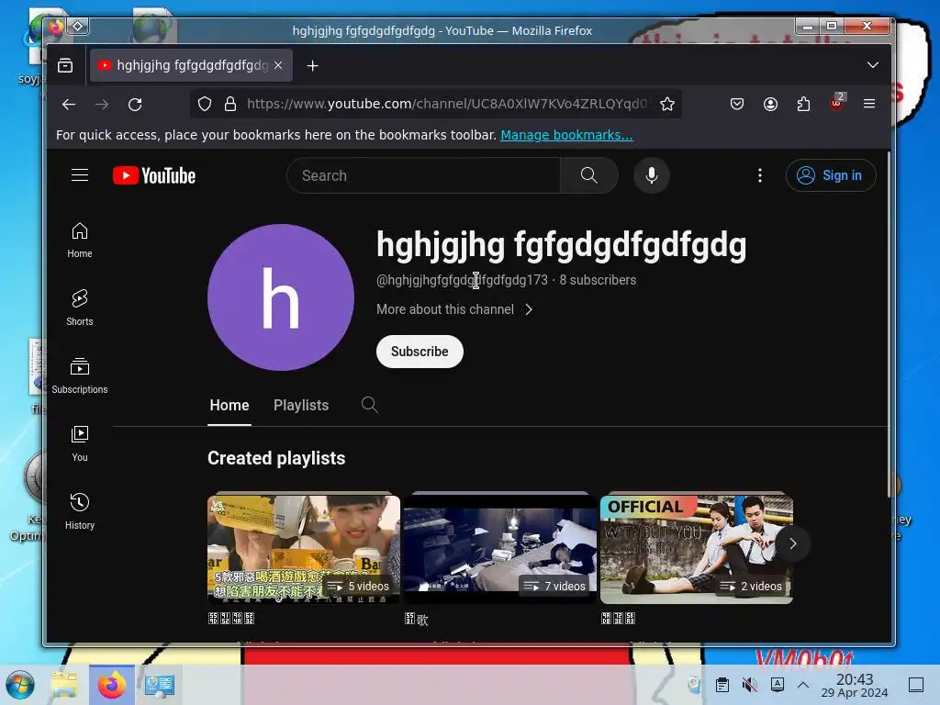The width and height of the screenshot is (940, 705).
Task: Select the channel Home tab
Action: 229,405
